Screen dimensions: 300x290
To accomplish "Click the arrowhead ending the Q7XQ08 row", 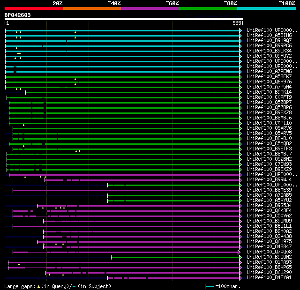I will click(239, 253).
